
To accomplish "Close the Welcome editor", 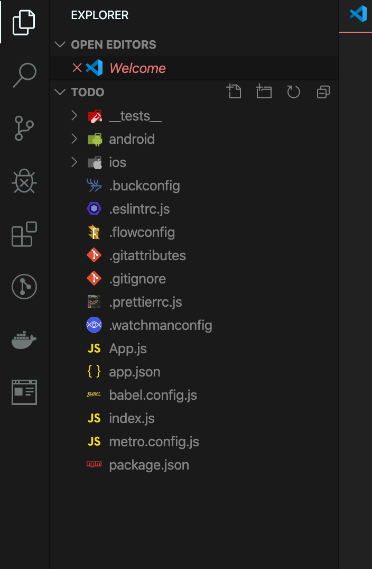I will [77, 68].
